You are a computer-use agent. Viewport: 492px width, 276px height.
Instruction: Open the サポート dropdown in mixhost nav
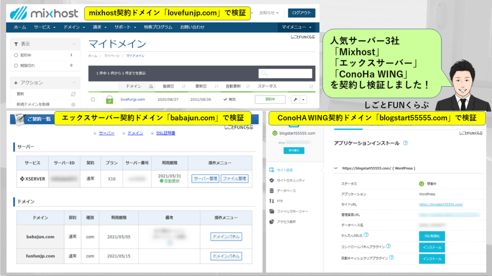[x=125, y=27]
